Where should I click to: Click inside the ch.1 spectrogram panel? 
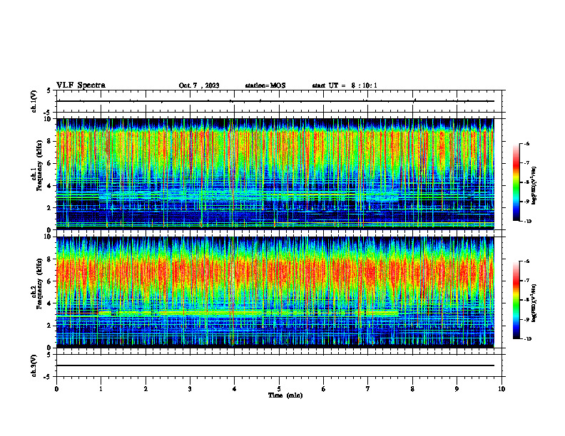tap(275, 174)
